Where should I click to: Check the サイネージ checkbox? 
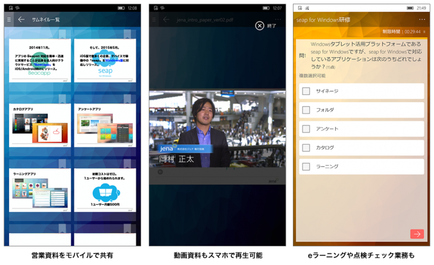pos(306,91)
